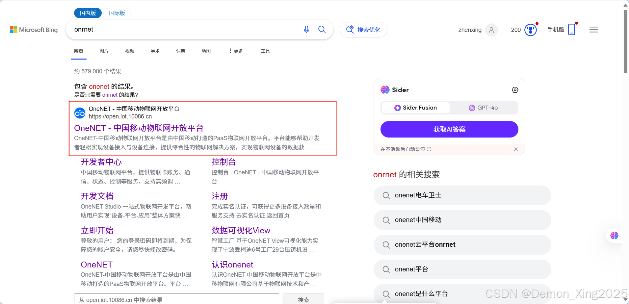This screenshot has height=304, width=629.
Task: Open the 搜索优化 search optimization button
Action: pos(363,30)
